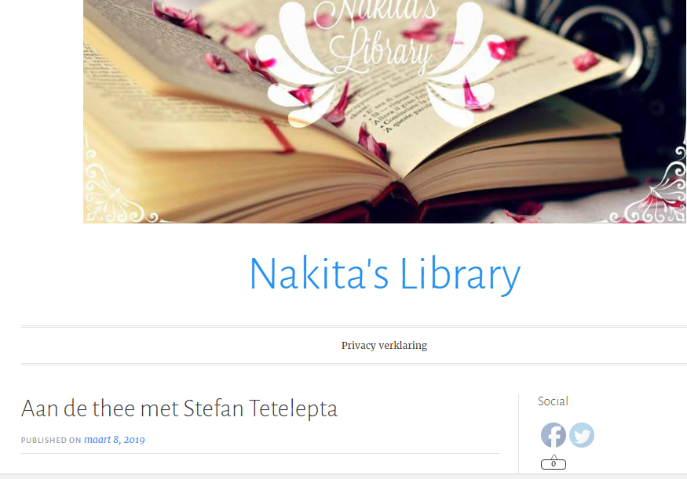Open the Facebook social icon
The image size is (687, 479).
click(x=554, y=435)
